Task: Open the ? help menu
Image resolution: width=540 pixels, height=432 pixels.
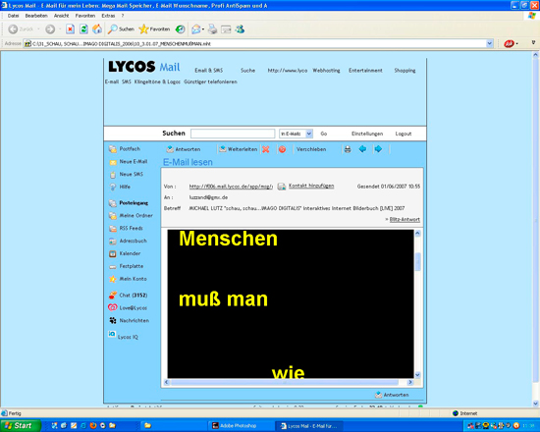Action: [123, 16]
